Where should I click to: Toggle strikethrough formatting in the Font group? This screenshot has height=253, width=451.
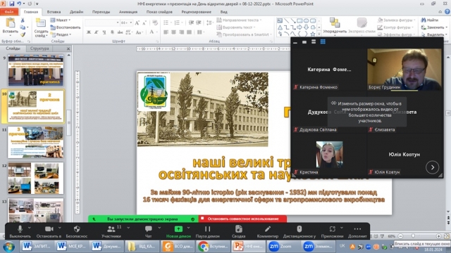[120, 32]
